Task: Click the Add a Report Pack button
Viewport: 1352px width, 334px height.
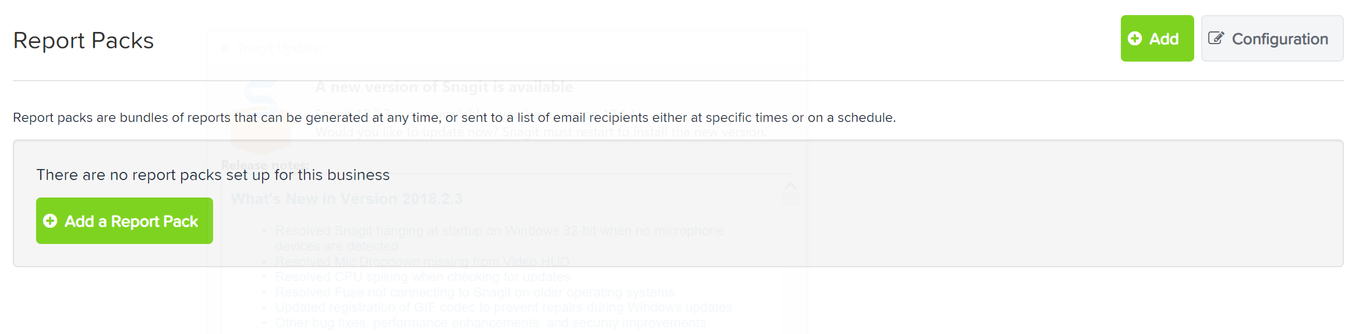Action: [x=125, y=221]
